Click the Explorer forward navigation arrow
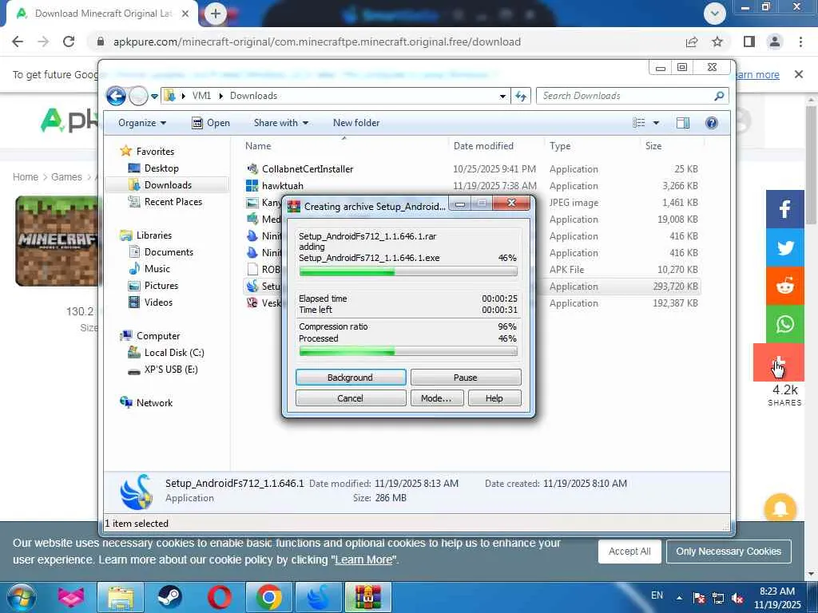Image resolution: width=818 pixels, height=613 pixels. 138,96
